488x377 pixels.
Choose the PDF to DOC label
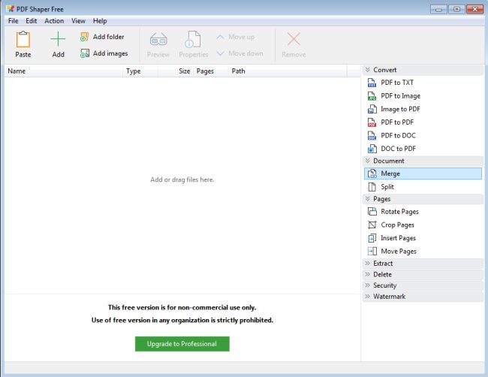pos(398,136)
